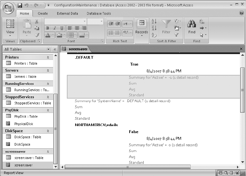
Task: Increase list indent level
Action: [118, 24]
